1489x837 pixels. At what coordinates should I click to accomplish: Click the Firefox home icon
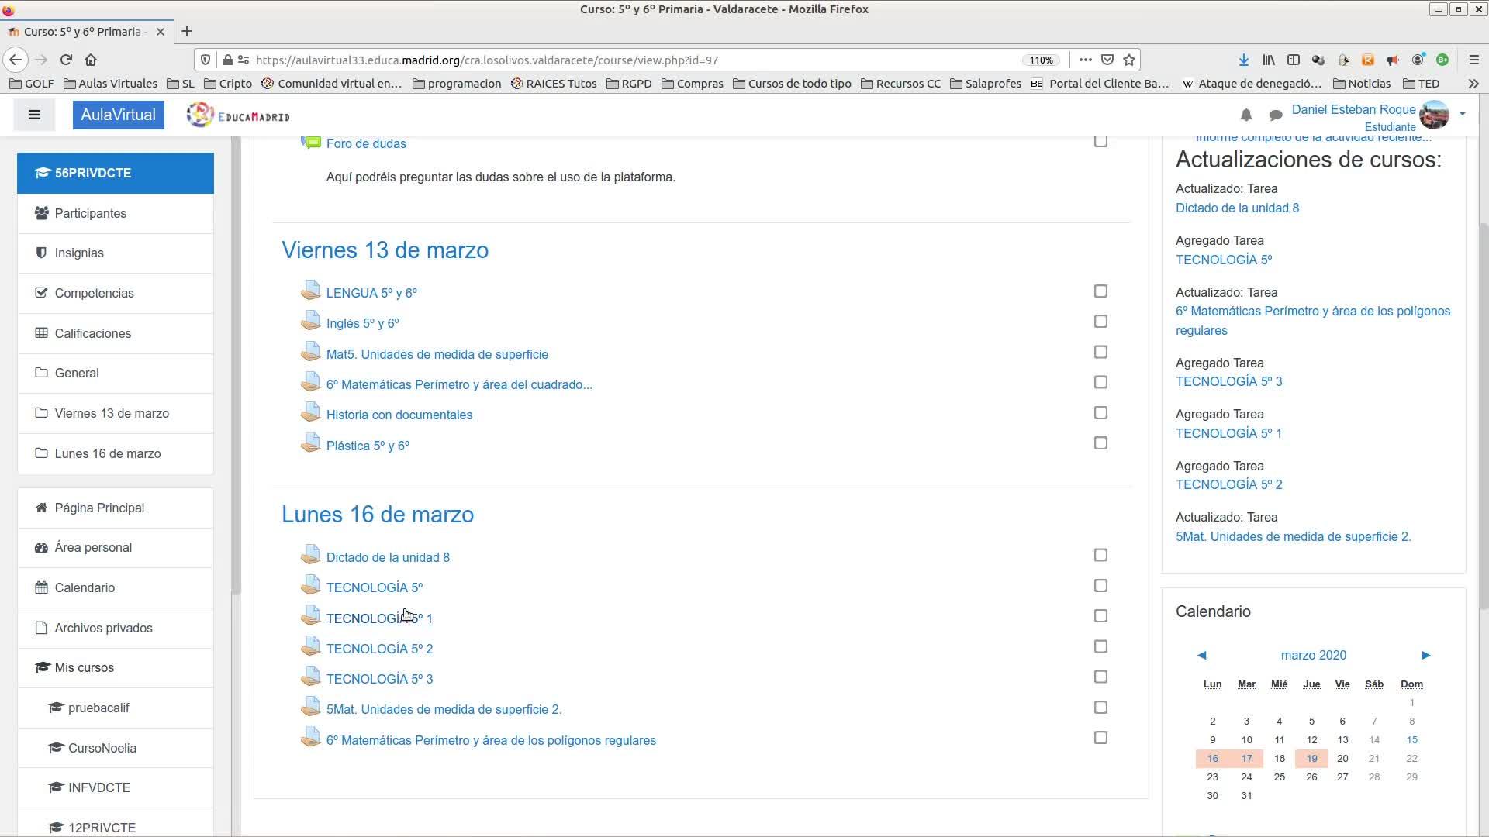coord(91,60)
